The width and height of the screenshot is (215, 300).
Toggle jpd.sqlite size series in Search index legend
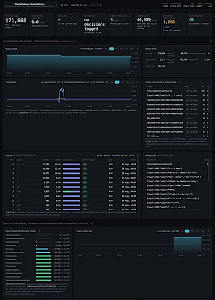click(x=168, y=231)
